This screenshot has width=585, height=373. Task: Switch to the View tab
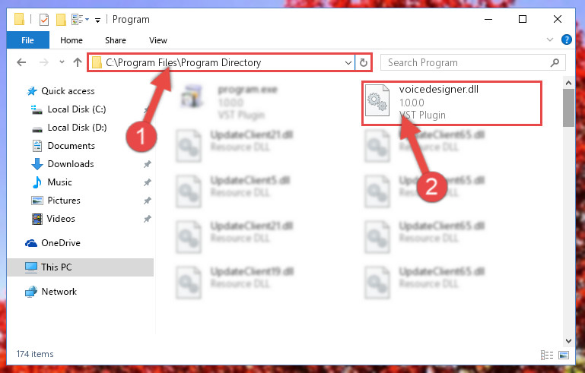coord(158,40)
